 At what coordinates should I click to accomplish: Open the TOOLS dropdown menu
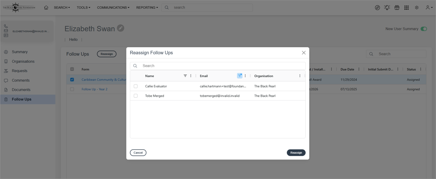[83, 8]
